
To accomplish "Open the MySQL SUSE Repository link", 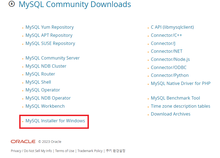I will [50, 43].
